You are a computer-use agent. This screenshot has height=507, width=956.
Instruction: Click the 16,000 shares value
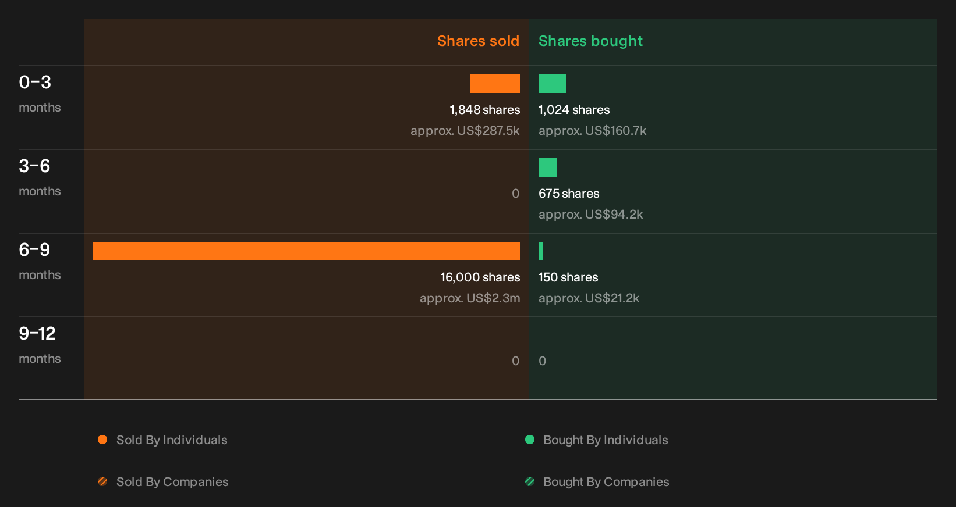tap(480, 277)
